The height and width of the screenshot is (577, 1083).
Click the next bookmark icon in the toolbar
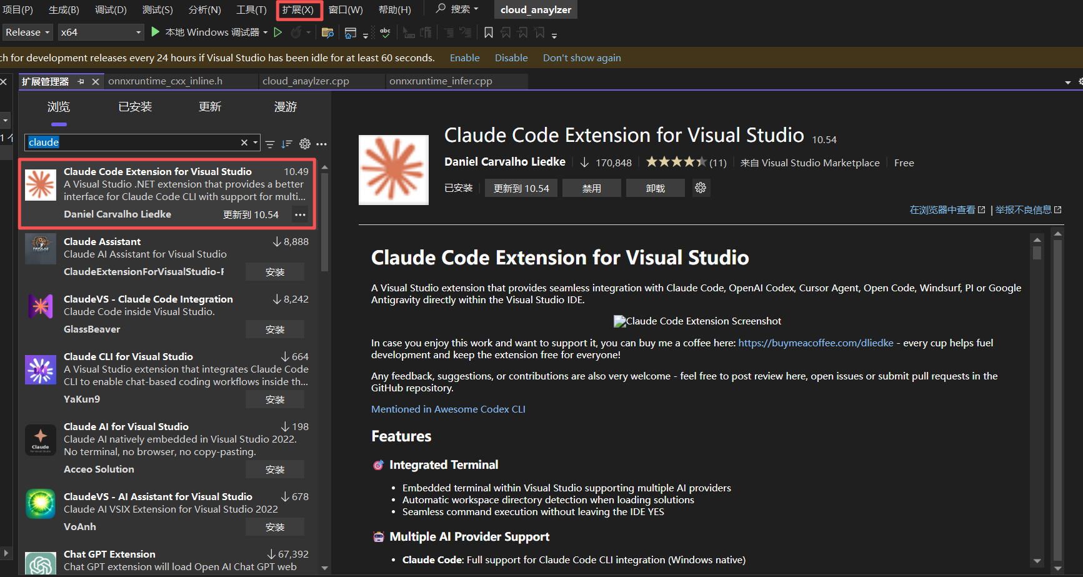522,32
